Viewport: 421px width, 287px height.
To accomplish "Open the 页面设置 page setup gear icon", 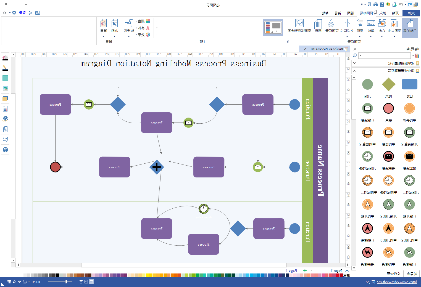I will (x=332, y=24).
